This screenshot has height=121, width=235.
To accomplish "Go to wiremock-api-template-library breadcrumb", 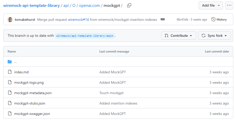I will (x=31, y=6).
